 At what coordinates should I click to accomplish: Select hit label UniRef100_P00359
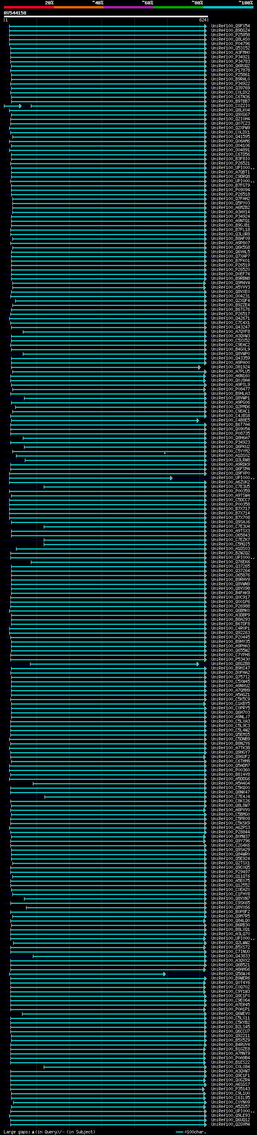coord(230,491)
